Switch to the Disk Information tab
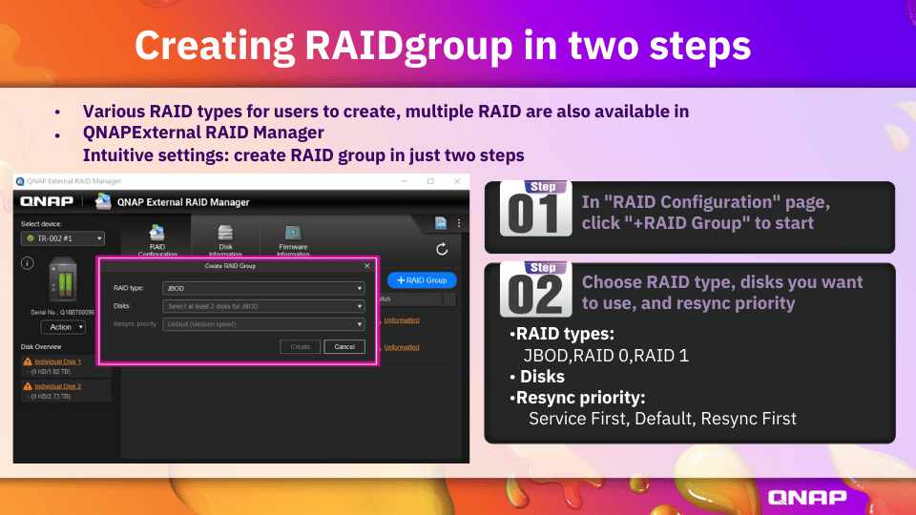Viewport: 916px width, 515px height. click(x=225, y=240)
